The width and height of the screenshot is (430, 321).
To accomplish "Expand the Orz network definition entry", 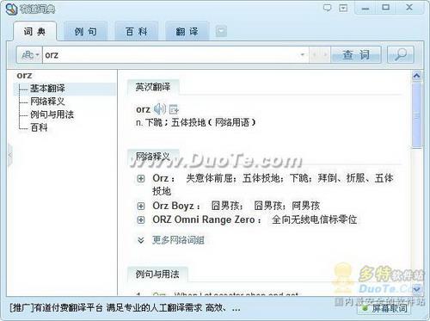I will click(x=141, y=178).
